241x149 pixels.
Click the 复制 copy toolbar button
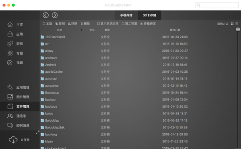[x=60, y=24]
